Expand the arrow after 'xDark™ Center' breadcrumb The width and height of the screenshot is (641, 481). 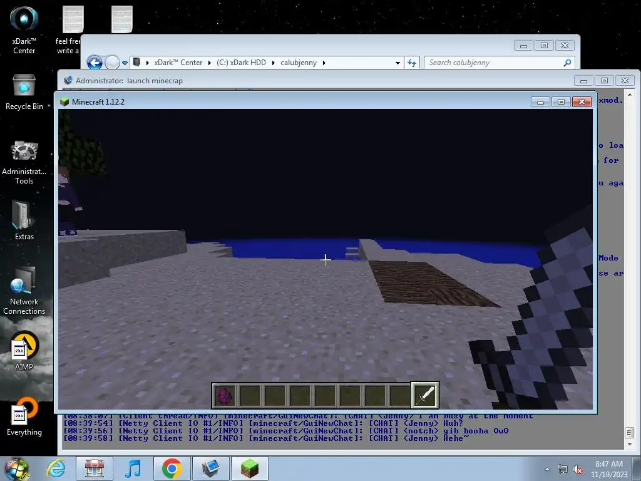tap(209, 63)
